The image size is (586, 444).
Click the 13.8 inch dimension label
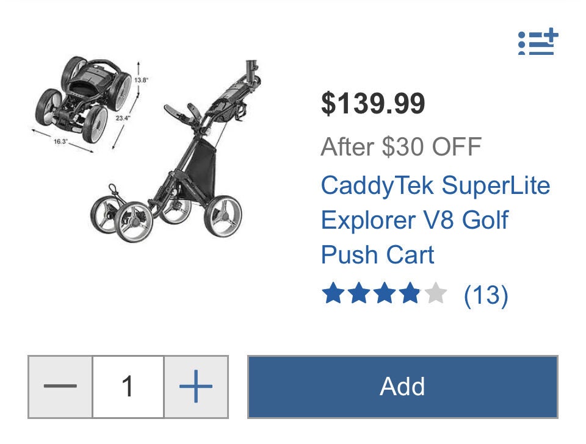[x=142, y=79]
